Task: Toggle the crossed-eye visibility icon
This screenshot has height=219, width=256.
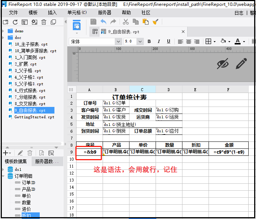Action: (x=223, y=64)
